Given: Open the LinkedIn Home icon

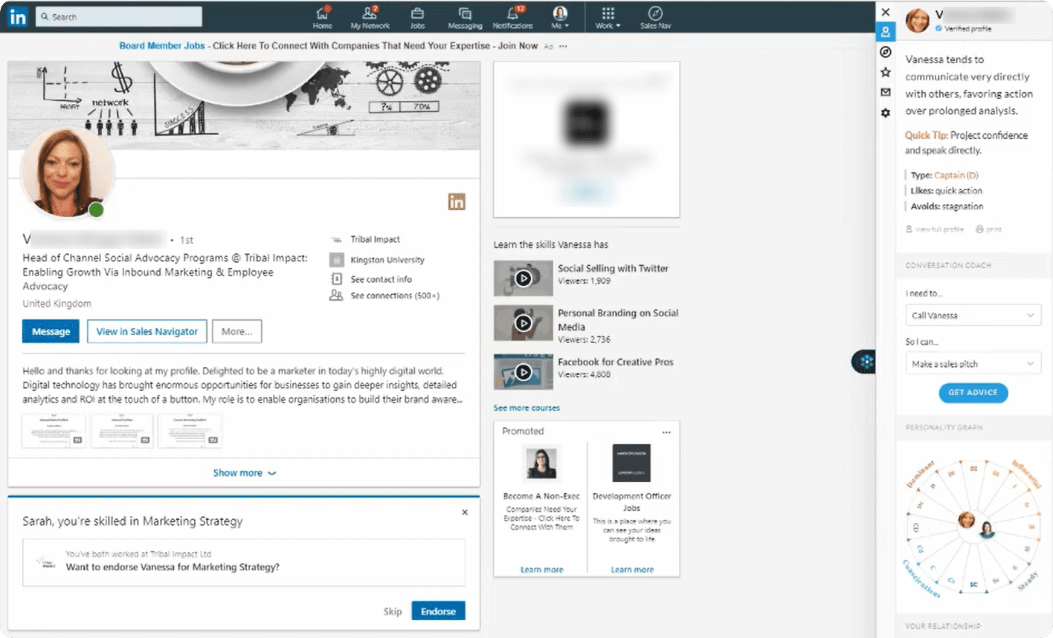Looking at the screenshot, I should click(322, 17).
